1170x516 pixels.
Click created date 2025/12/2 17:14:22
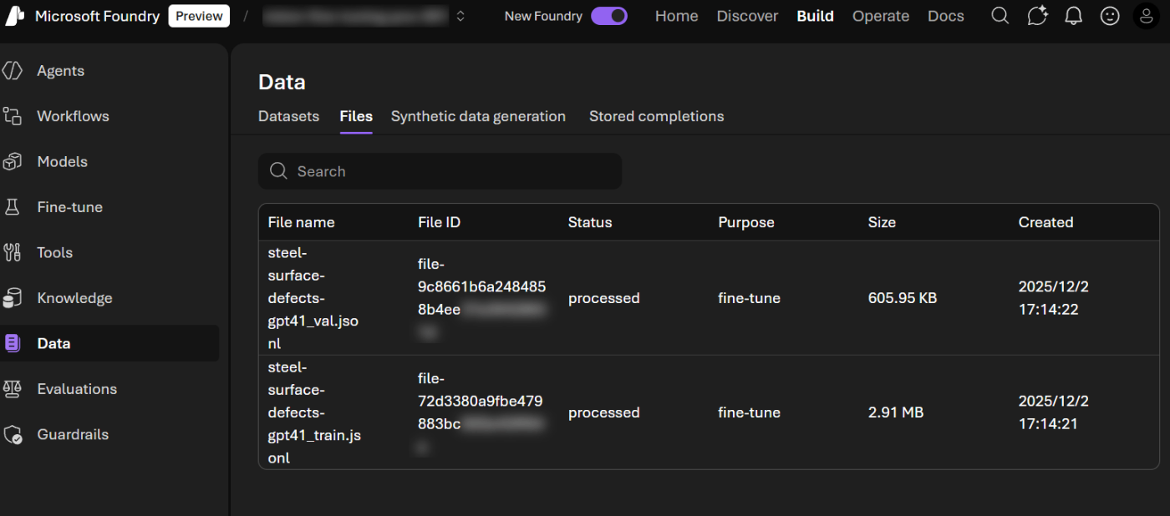[1053, 298]
